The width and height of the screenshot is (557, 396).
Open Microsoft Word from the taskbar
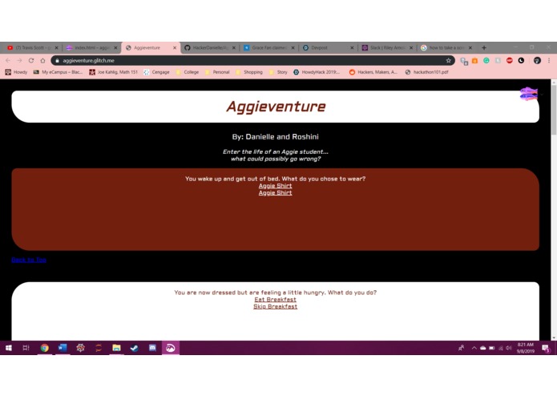click(x=63, y=348)
